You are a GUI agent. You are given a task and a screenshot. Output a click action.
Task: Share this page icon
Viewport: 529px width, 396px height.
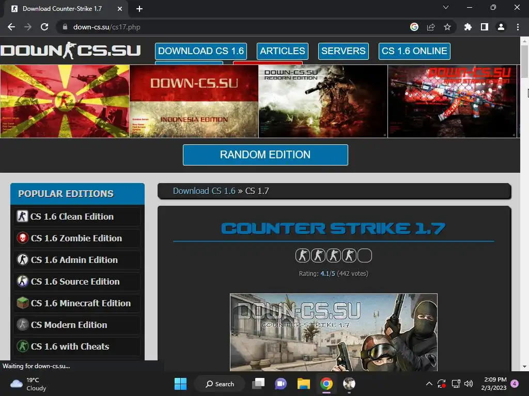431,27
